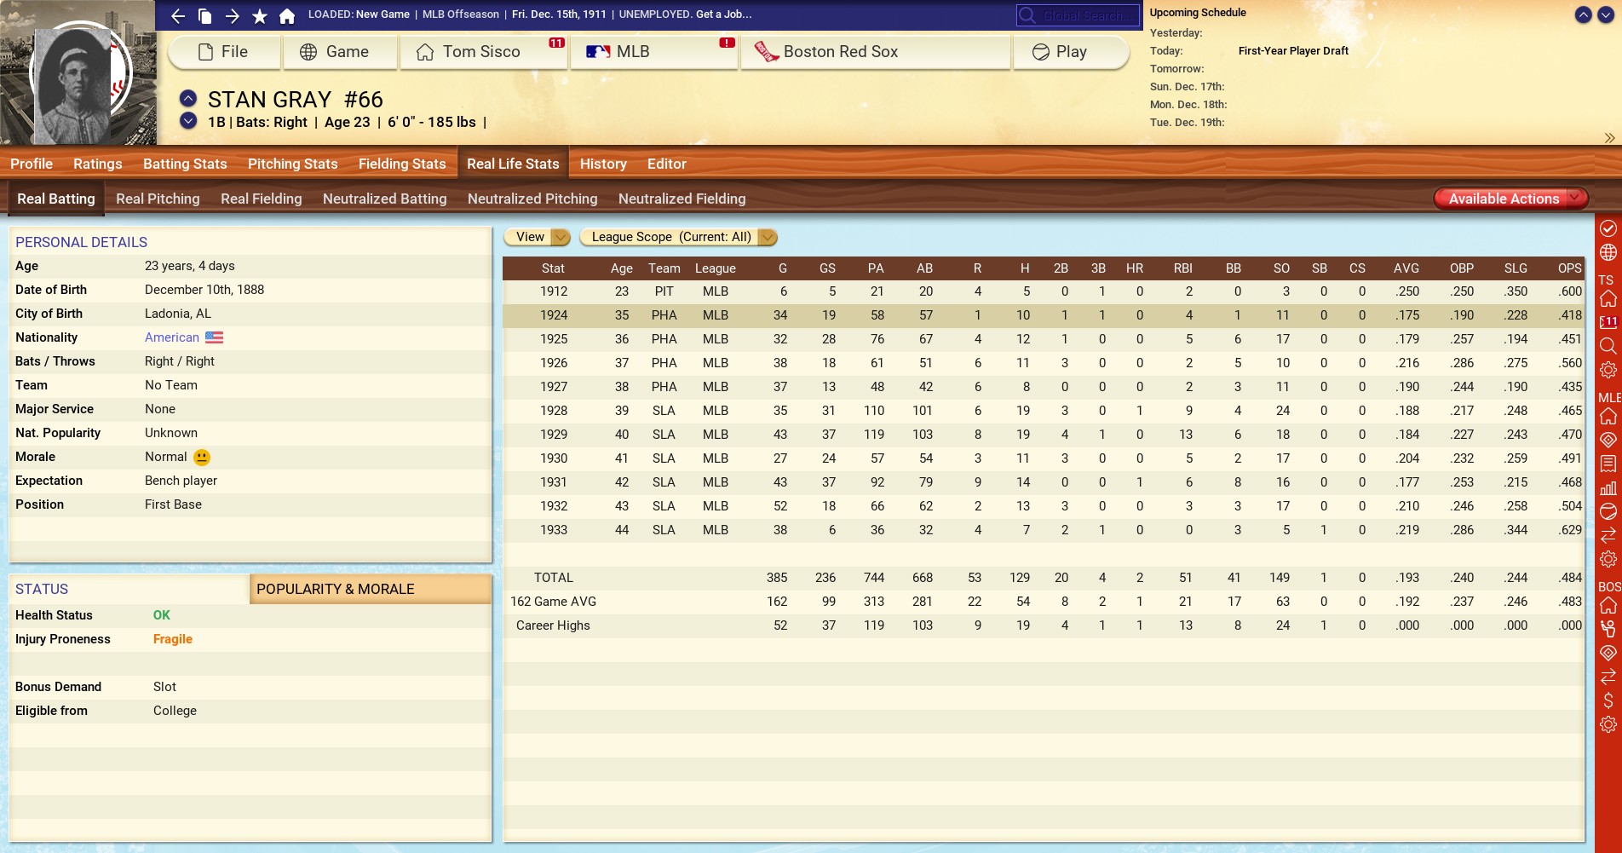
Task: Open the mail icon with 11 badge
Action: click(1608, 322)
